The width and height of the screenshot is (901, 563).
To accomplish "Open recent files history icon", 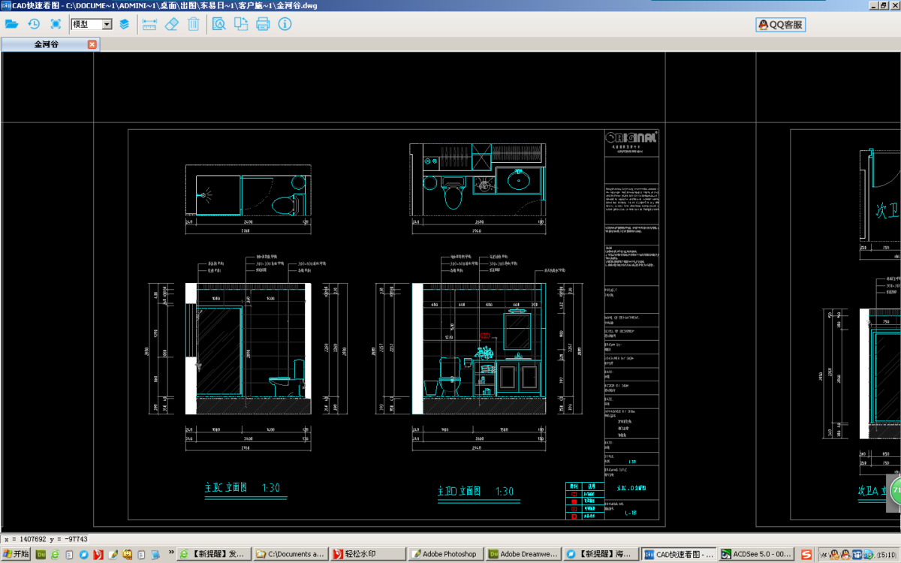I will 34,24.
